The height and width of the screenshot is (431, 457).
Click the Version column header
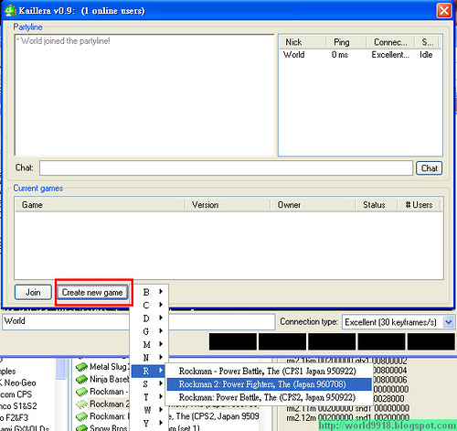tap(228, 205)
